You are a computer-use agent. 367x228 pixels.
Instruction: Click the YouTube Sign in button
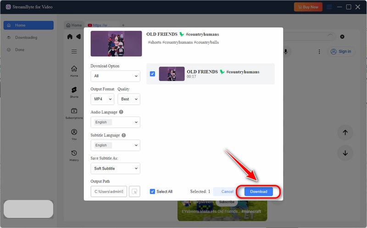point(341,51)
